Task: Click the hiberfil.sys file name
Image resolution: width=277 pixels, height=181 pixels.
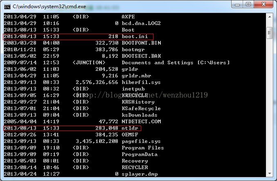Action: click(x=141, y=82)
